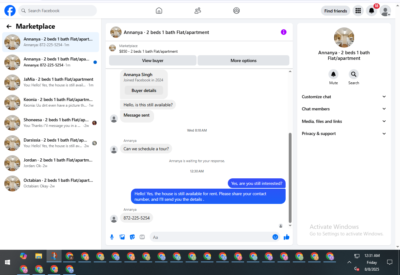Expand Media, files and links section
This screenshot has height=275, width=400.
point(344,121)
